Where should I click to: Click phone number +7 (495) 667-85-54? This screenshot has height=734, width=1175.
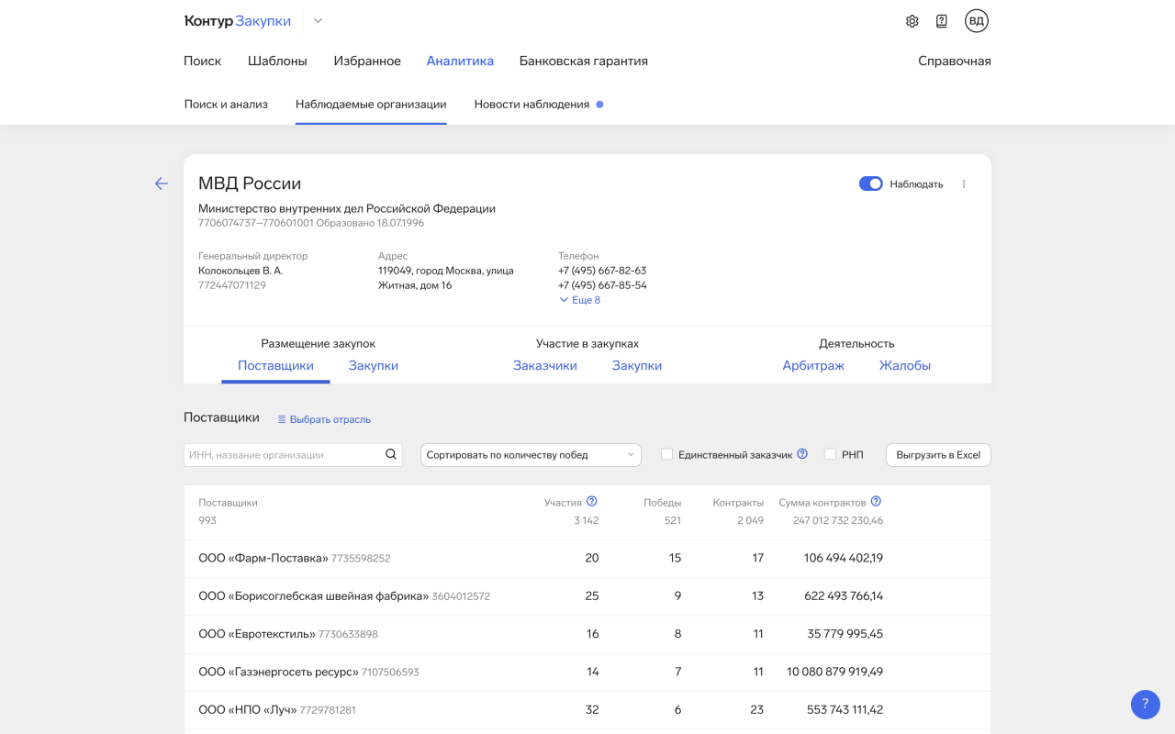coord(602,285)
